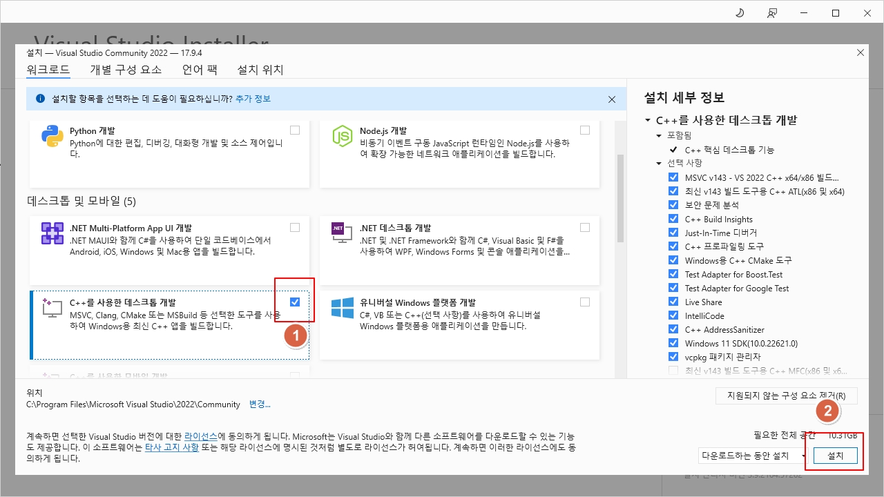Image resolution: width=884 pixels, height=497 pixels.
Task: Click the .NET Multi-Platform App UI icon
Action: tap(52, 233)
